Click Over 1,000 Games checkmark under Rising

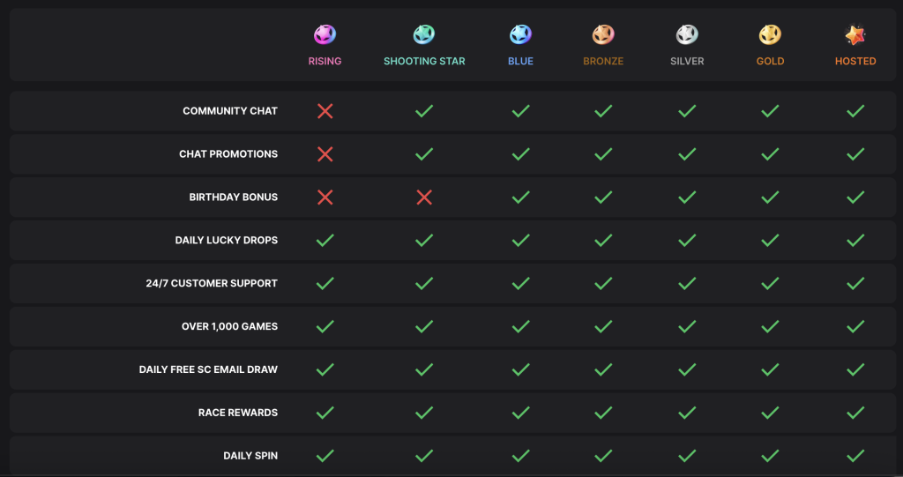click(325, 326)
